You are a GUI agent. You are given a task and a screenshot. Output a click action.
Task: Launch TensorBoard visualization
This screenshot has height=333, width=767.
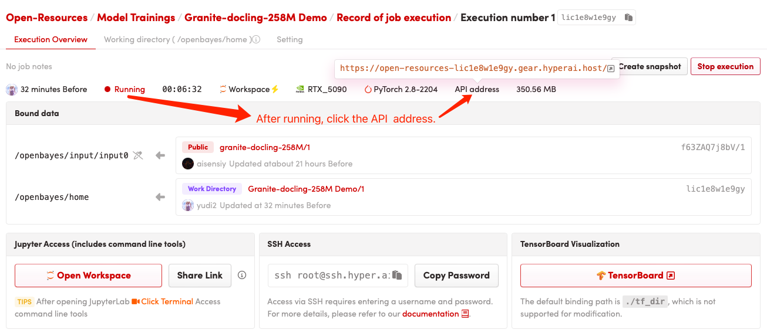click(635, 276)
